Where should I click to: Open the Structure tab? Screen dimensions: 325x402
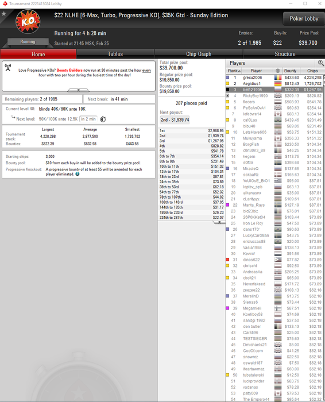[x=285, y=54]
